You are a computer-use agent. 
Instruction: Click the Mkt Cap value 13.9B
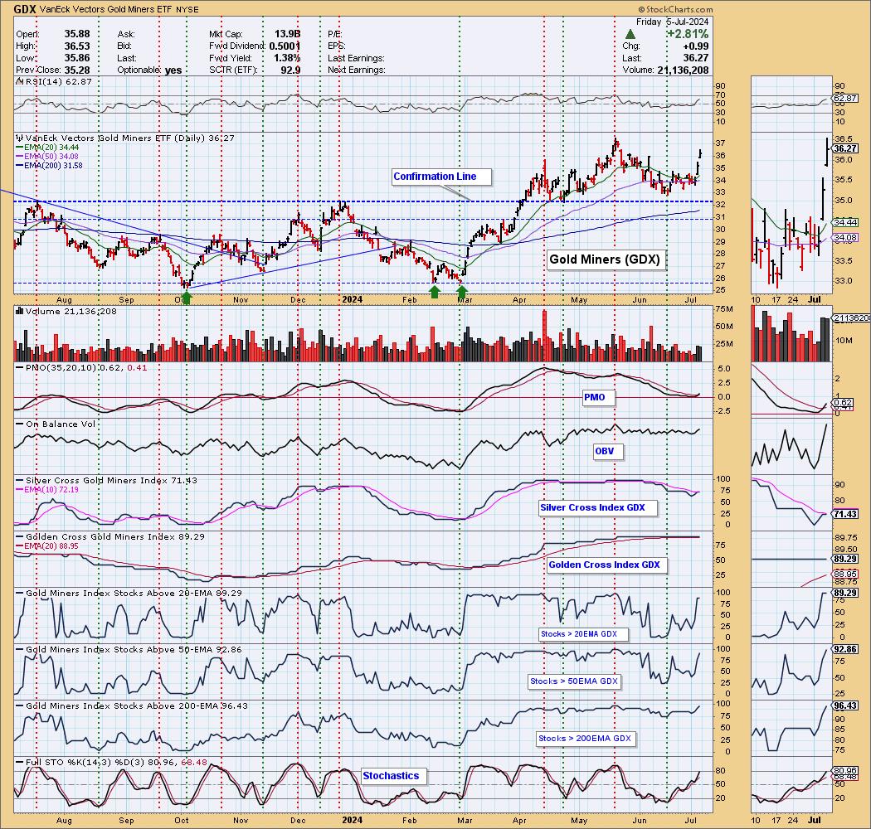pyautogui.click(x=287, y=34)
